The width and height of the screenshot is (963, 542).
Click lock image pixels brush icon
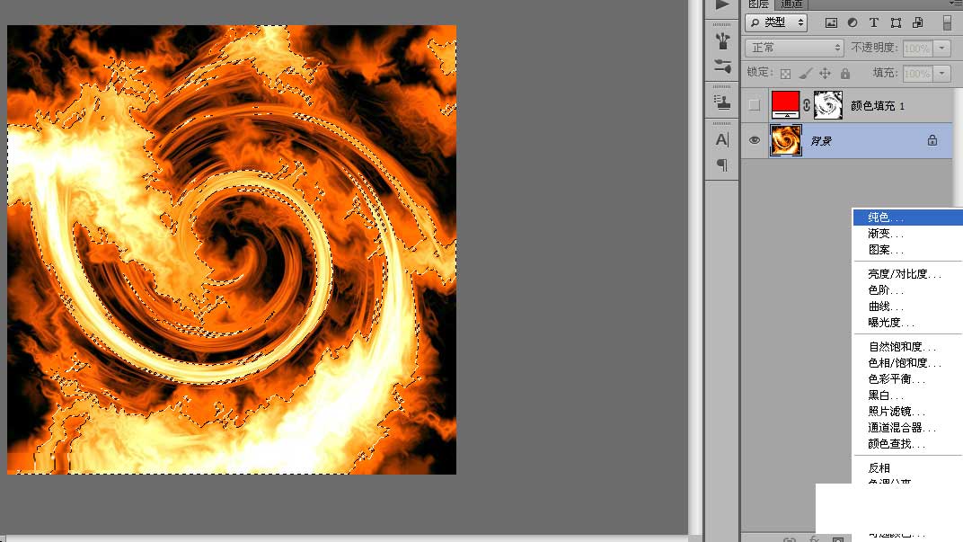[806, 74]
